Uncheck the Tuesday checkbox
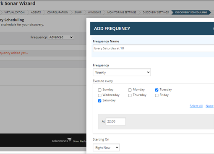Image resolution: width=214 pixels, height=154 pixels. pos(157,90)
